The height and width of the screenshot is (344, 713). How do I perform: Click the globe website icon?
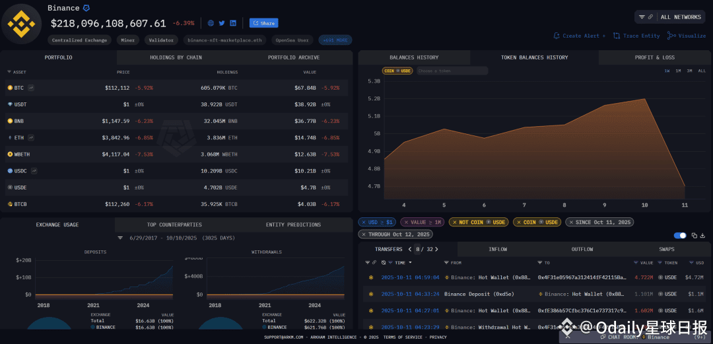(x=211, y=23)
